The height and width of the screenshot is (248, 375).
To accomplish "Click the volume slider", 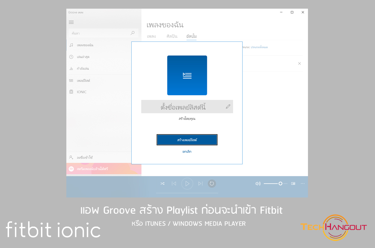I will pos(275,184).
